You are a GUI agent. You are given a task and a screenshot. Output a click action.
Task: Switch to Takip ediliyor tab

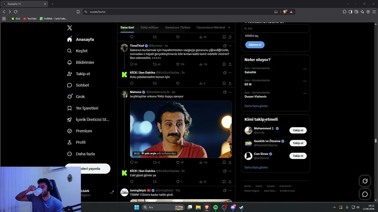click(x=149, y=27)
